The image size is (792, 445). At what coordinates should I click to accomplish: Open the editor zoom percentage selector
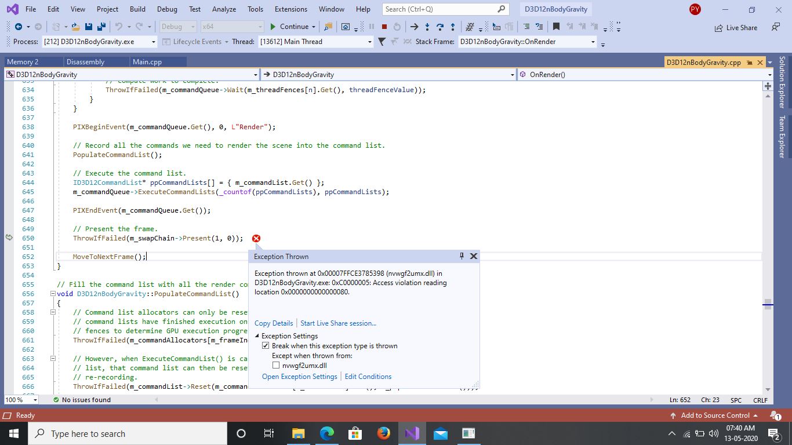21,399
